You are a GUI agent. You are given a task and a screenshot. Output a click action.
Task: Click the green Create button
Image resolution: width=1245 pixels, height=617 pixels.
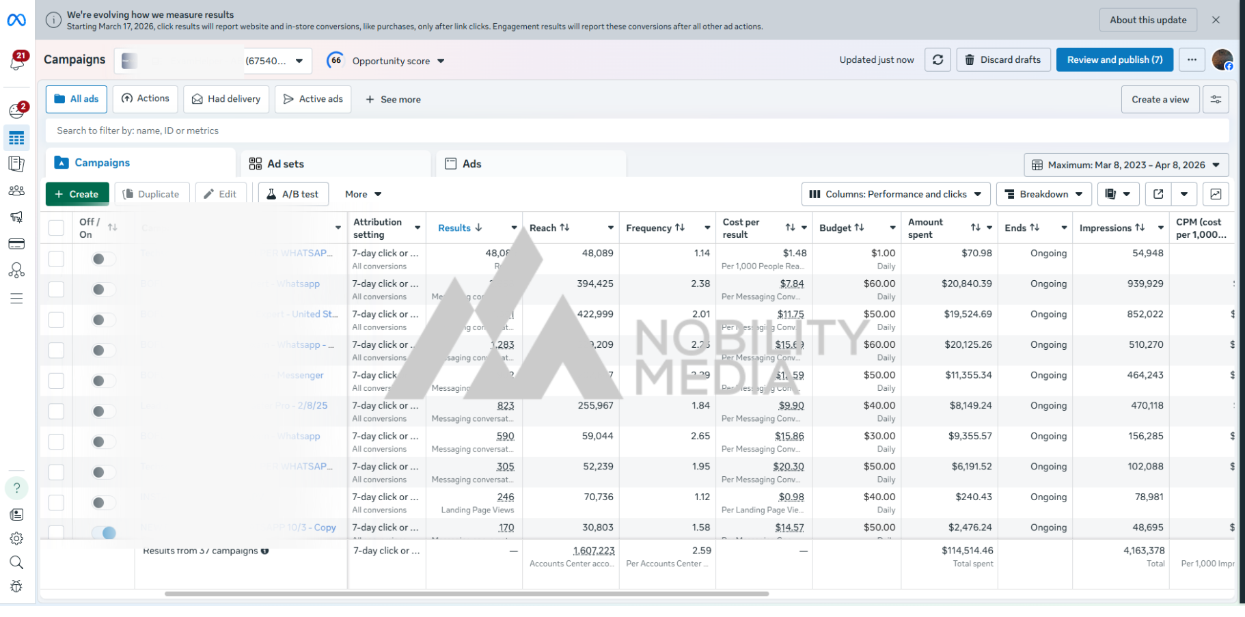(x=77, y=194)
